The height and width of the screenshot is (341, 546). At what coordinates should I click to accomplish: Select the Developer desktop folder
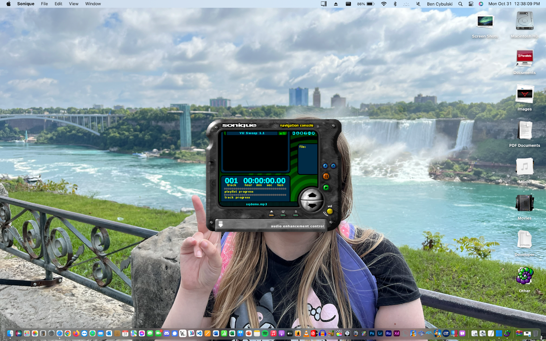tap(525, 243)
